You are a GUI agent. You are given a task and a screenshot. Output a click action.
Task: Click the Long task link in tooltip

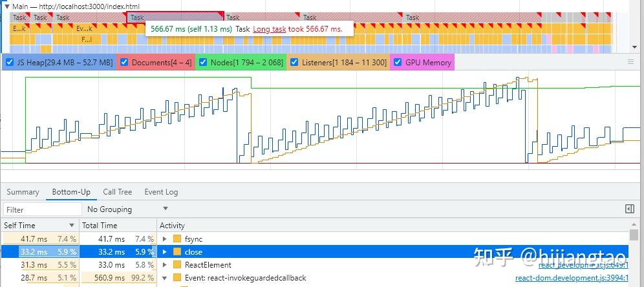coord(270,28)
